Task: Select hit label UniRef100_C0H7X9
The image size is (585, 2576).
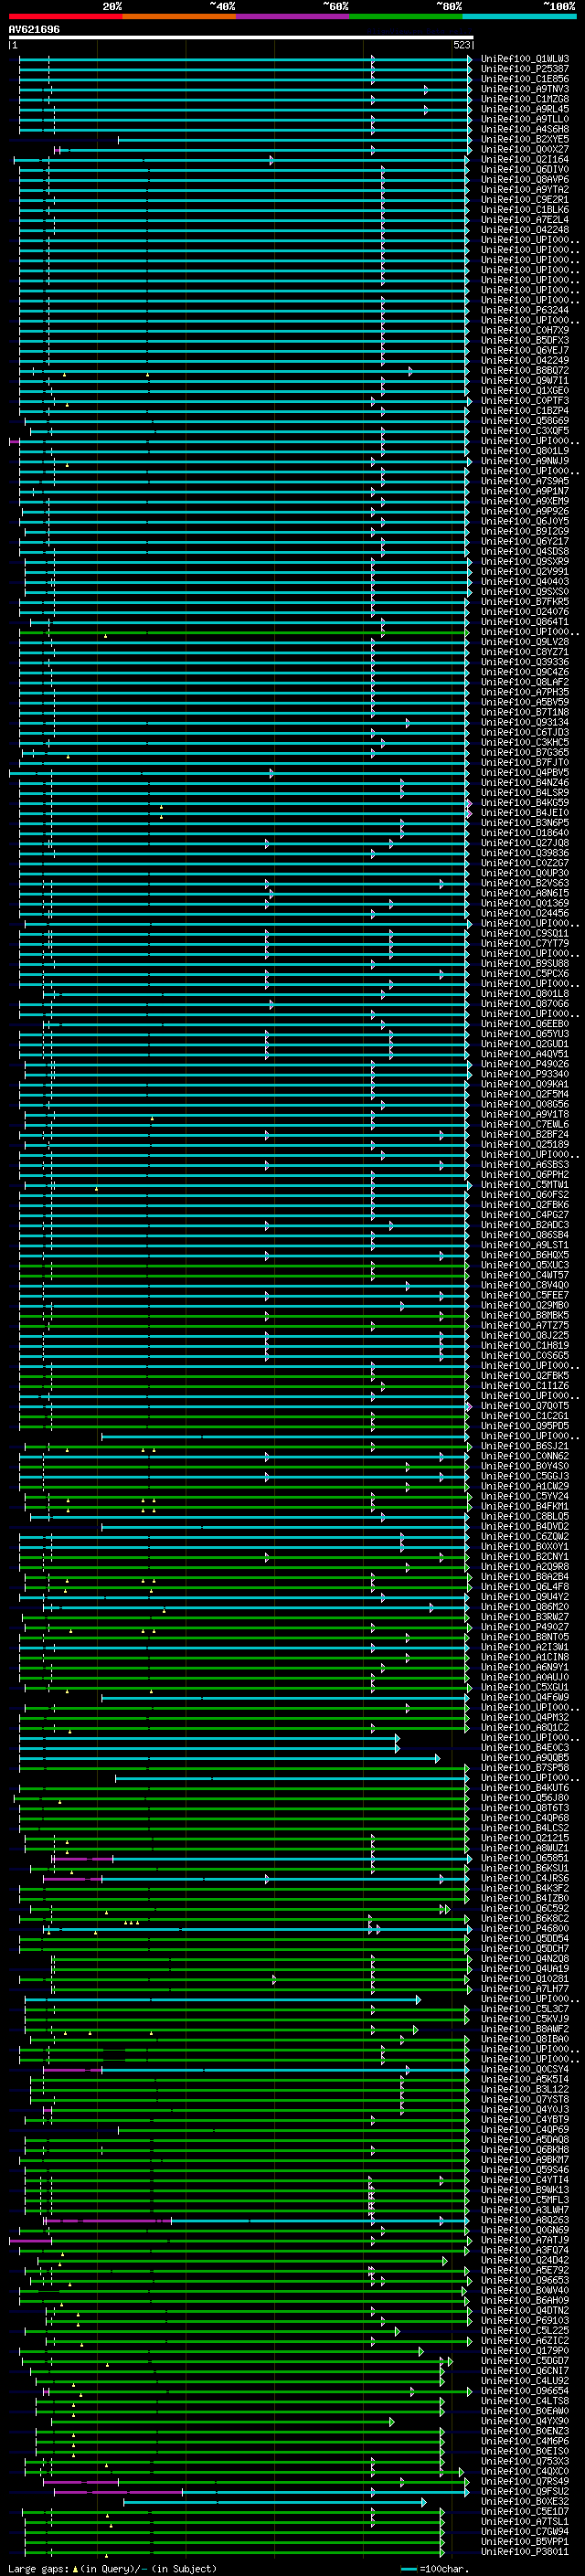Action: [525, 330]
